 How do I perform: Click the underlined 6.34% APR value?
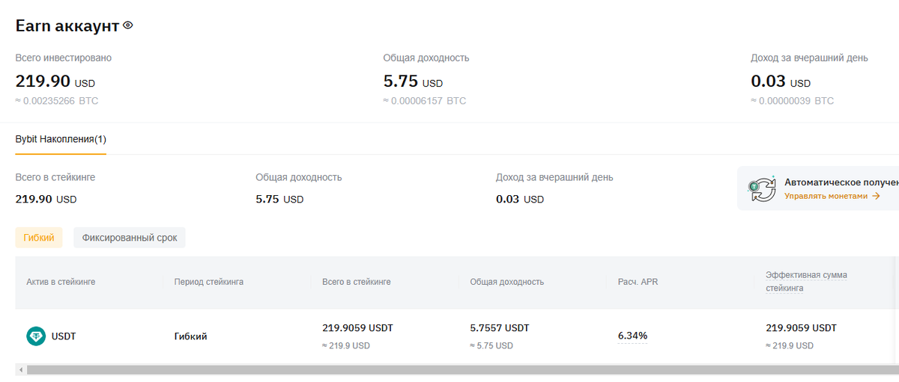click(632, 336)
